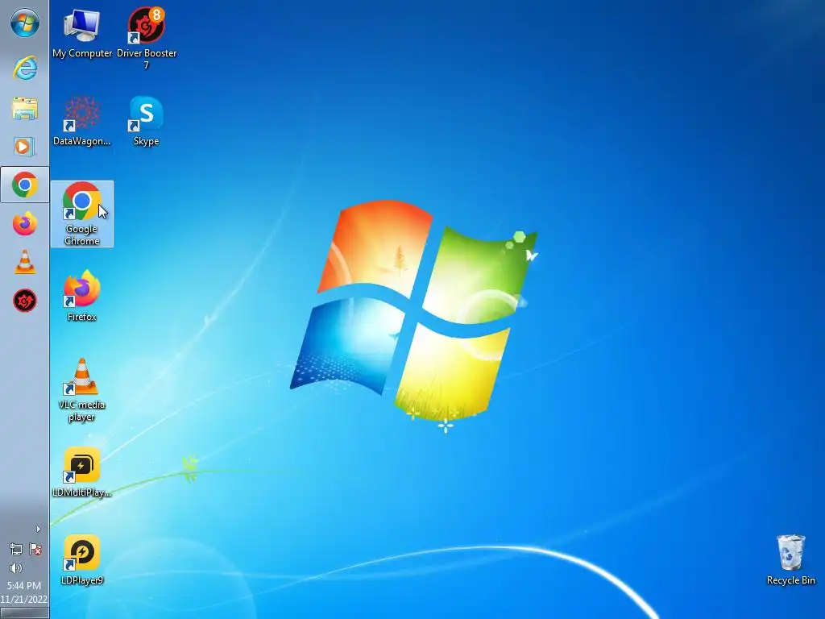Select the Firefox desktop shortcut
Viewport: 825px width, 619px height.
(x=81, y=296)
